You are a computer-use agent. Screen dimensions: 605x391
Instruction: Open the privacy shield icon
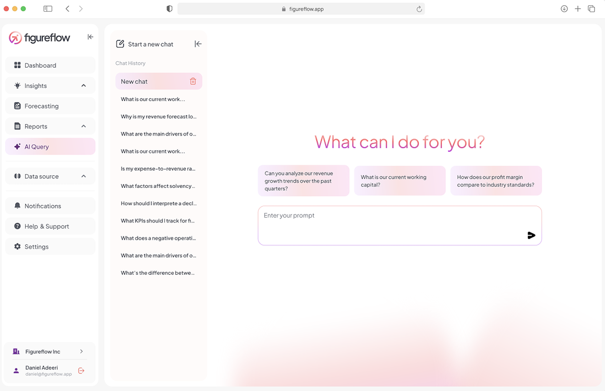tap(169, 9)
